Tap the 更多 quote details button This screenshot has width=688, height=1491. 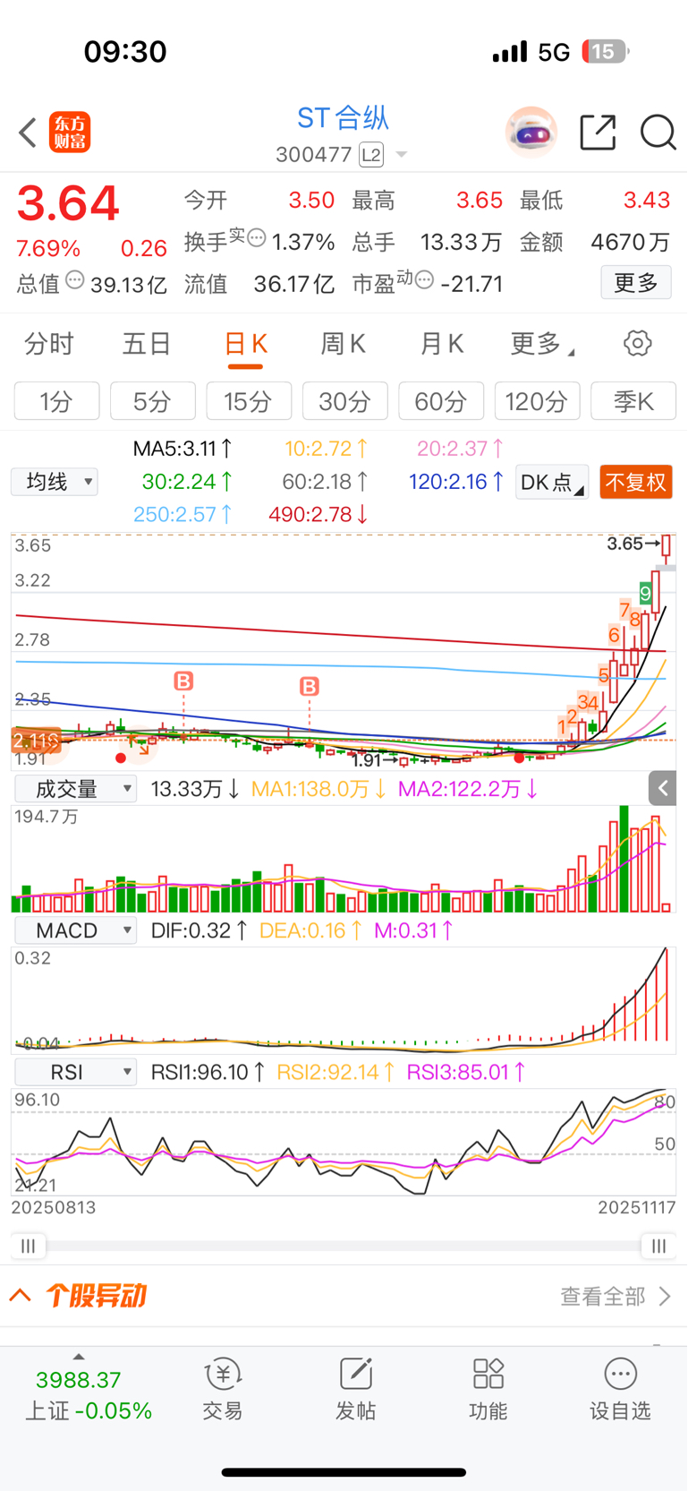pos(636,283)
